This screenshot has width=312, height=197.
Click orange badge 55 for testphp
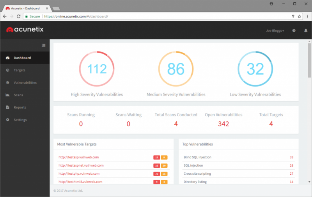(164, 174)
